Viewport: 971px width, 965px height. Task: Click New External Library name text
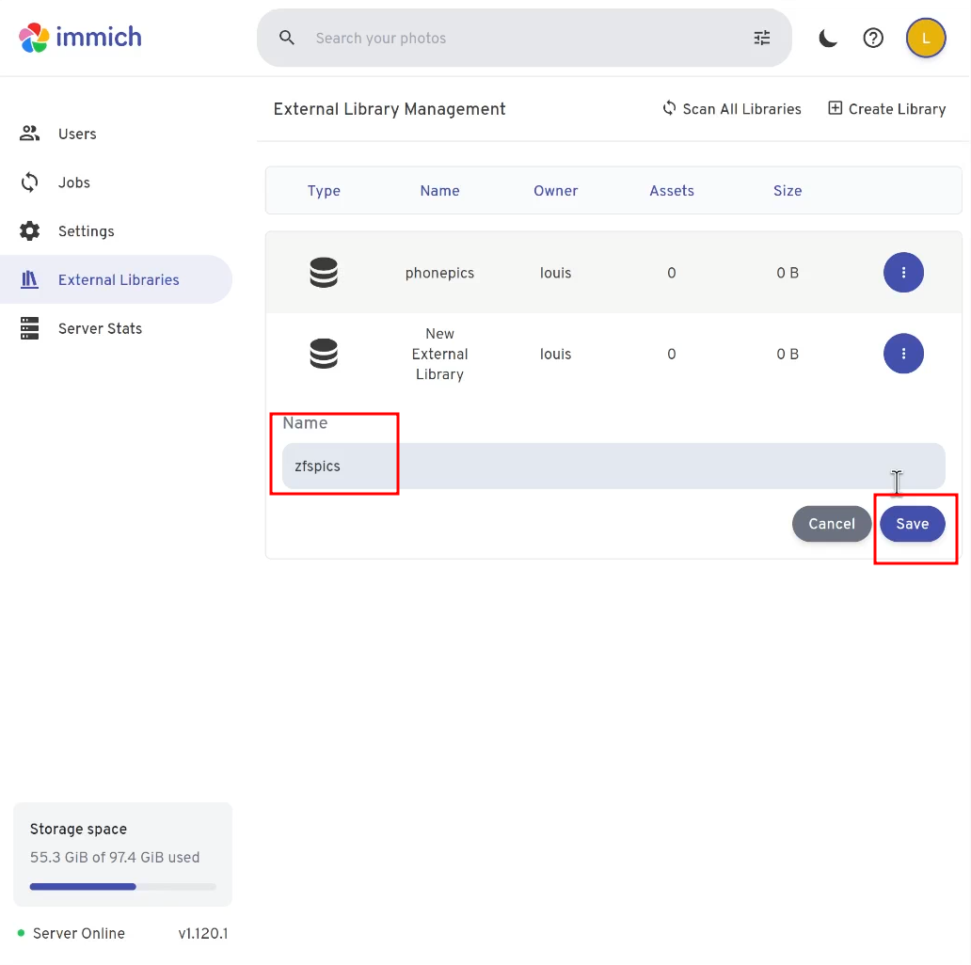pos(439,354)
